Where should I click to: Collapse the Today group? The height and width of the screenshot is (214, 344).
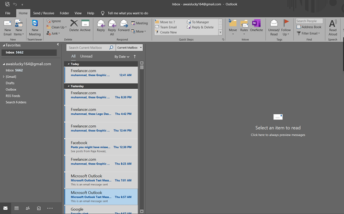(68, 64)
